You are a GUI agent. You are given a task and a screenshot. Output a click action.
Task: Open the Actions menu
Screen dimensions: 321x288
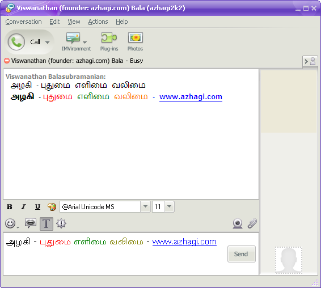coord(98,22)
